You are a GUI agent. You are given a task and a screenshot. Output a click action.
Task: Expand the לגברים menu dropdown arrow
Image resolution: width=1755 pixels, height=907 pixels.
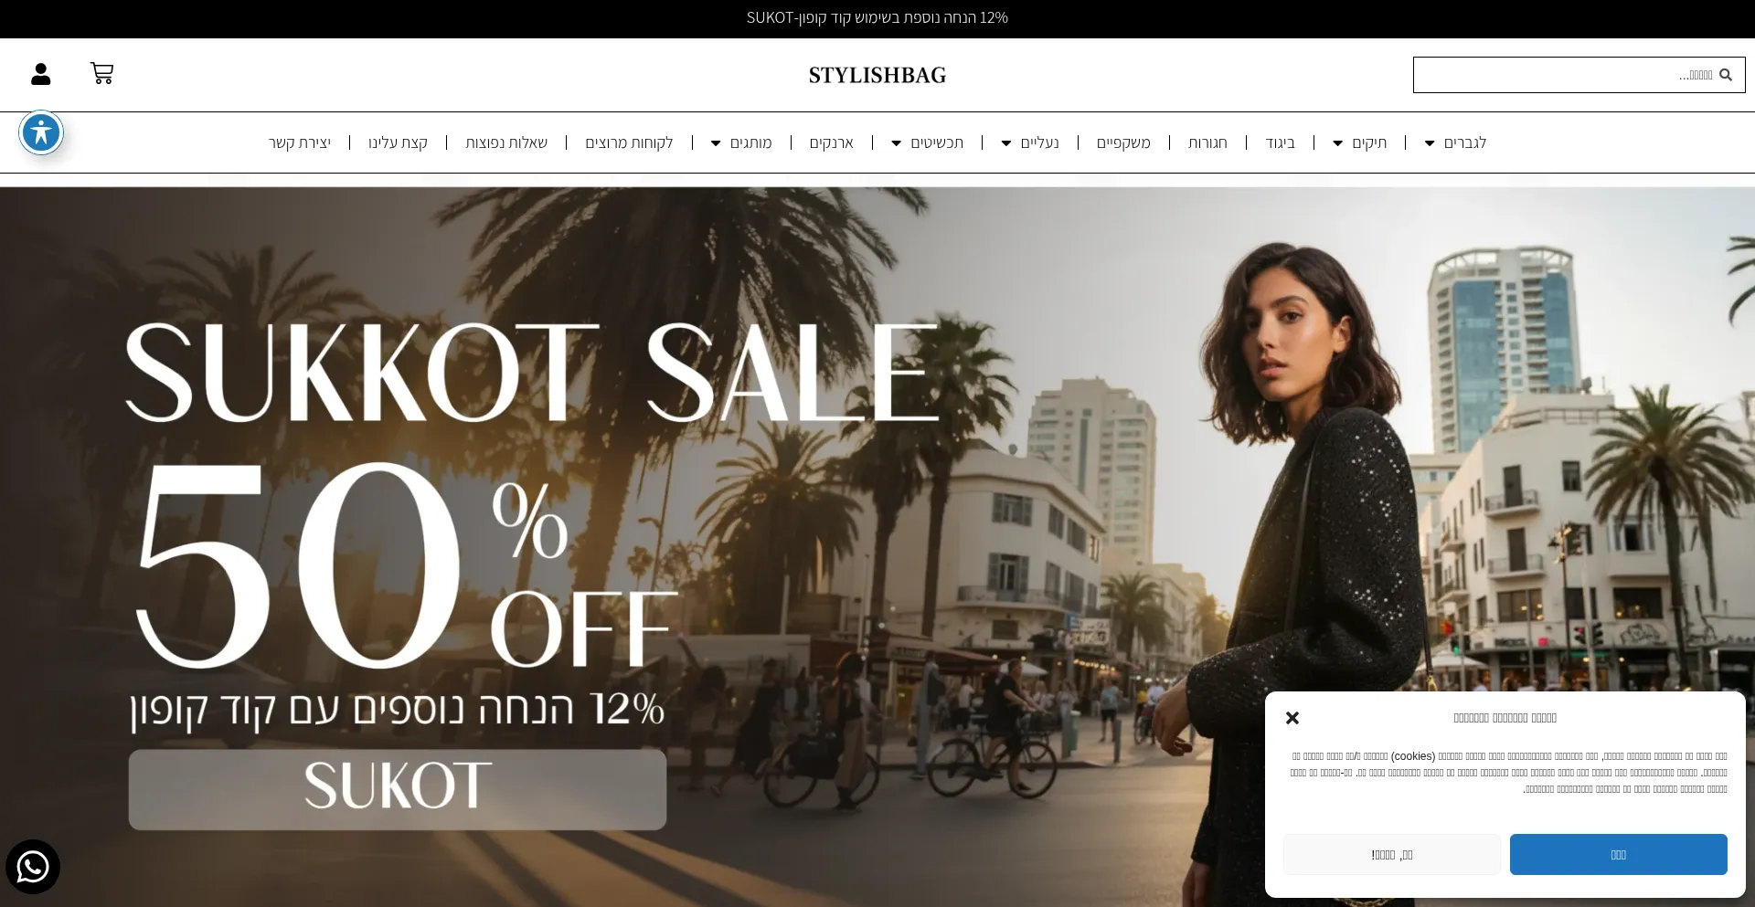pos(1430,143)
